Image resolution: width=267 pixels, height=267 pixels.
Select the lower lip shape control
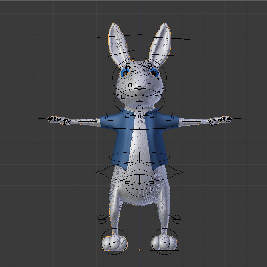coord(140,101)
